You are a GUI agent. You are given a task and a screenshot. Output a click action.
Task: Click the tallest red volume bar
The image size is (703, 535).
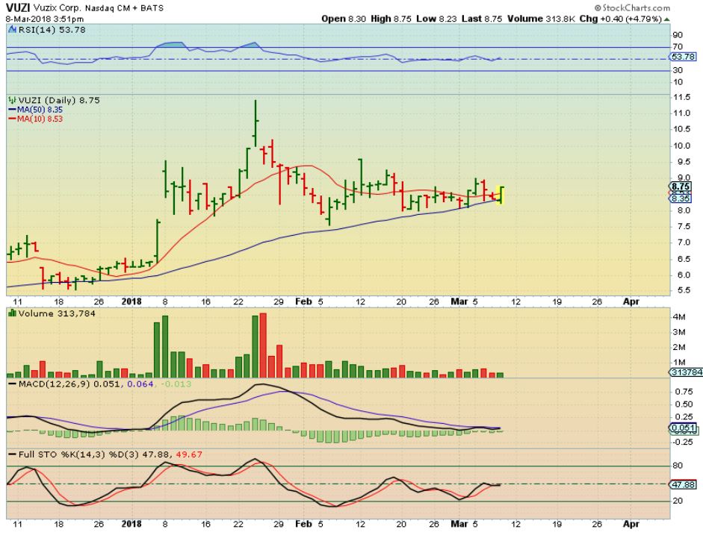click(x=263, y=345)
